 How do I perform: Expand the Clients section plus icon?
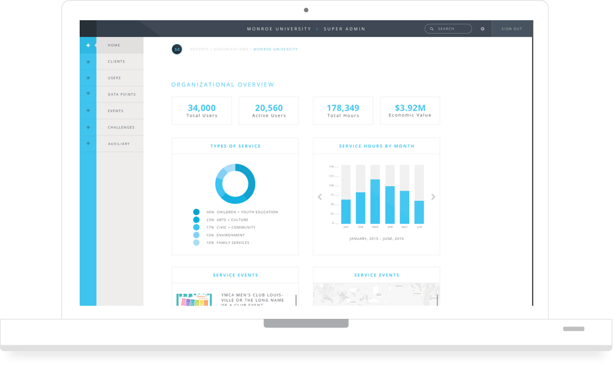point(88,62)
